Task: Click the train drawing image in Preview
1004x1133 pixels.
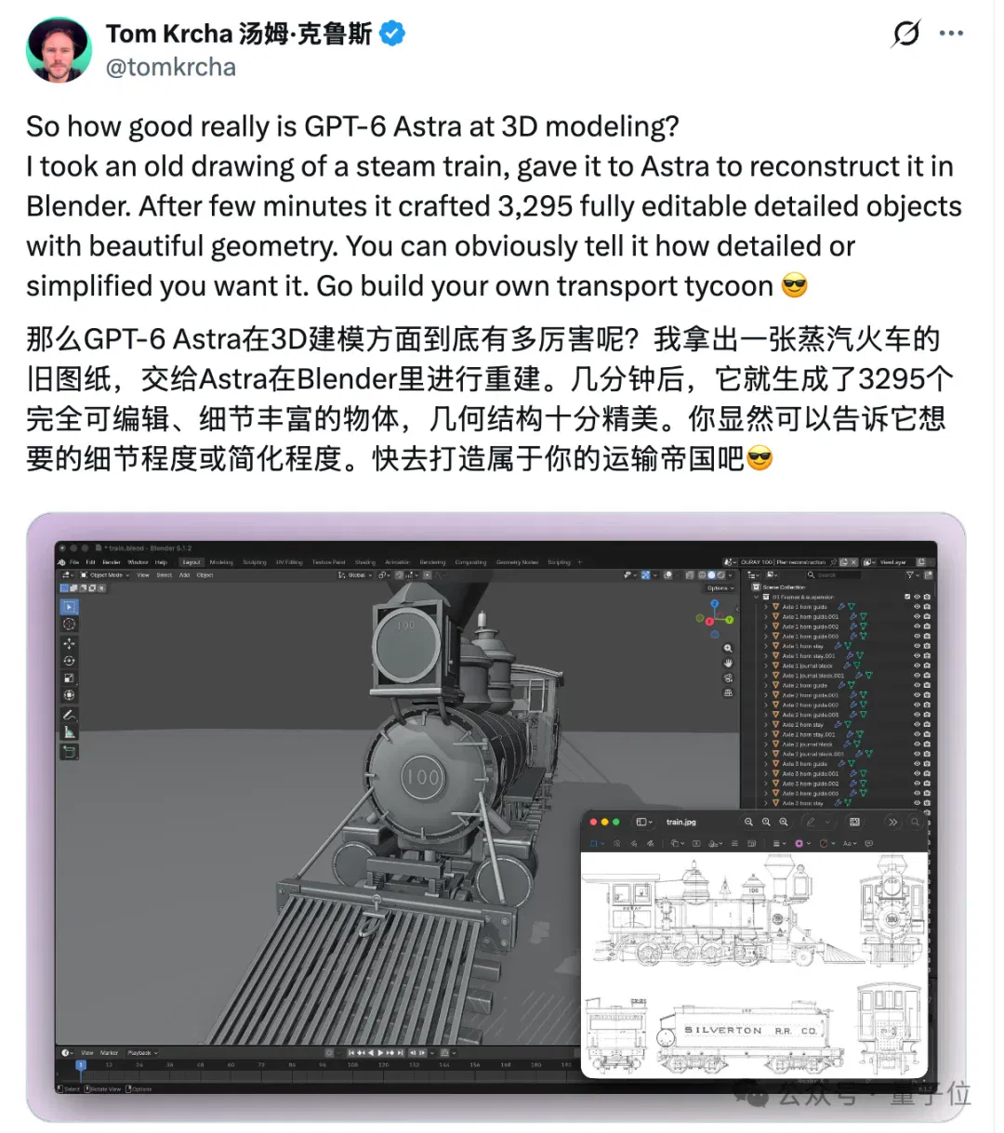Action: (x=755, y=965)
